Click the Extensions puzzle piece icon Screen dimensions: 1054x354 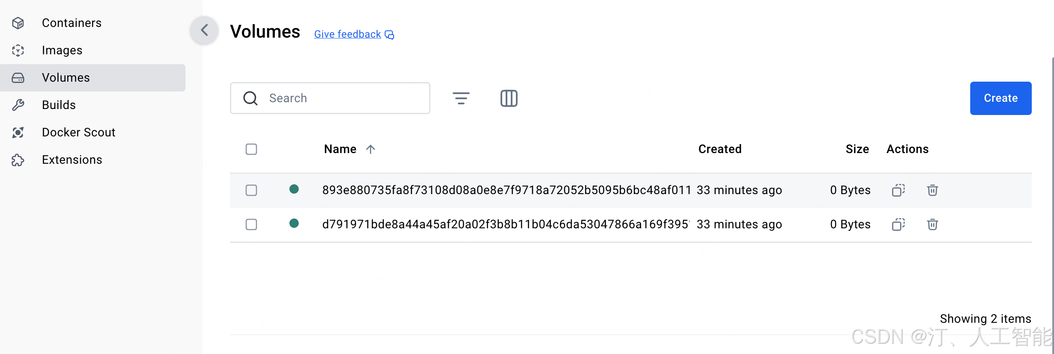click(18, 160)
